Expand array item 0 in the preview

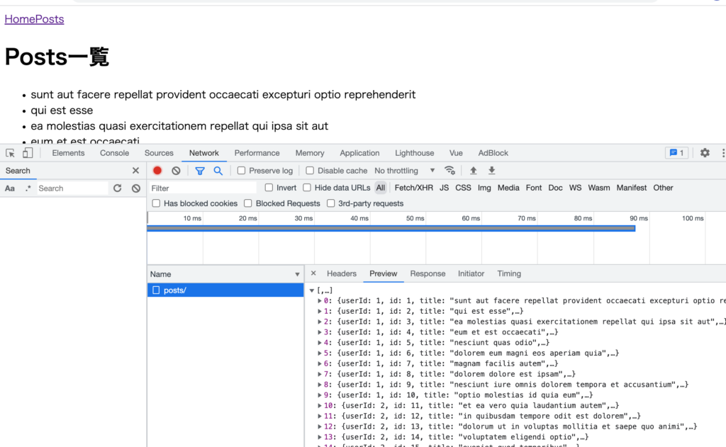coord(320,301)
